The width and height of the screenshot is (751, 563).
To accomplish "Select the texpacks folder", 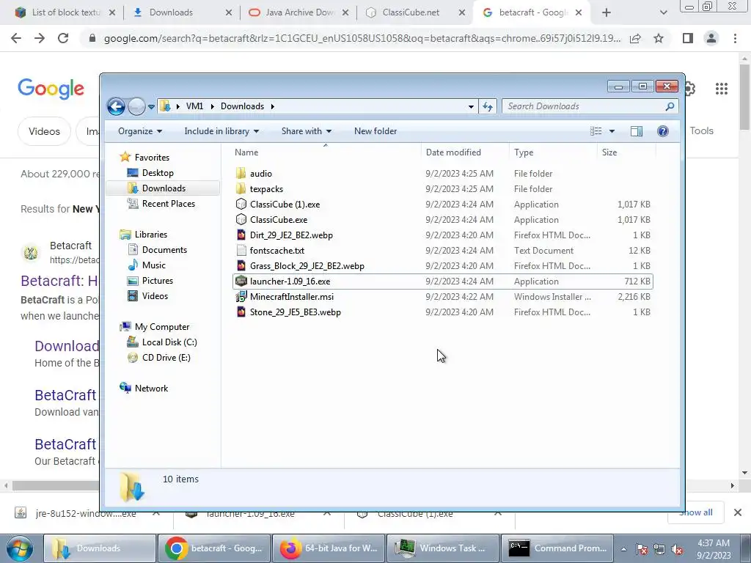I will 442,189.
